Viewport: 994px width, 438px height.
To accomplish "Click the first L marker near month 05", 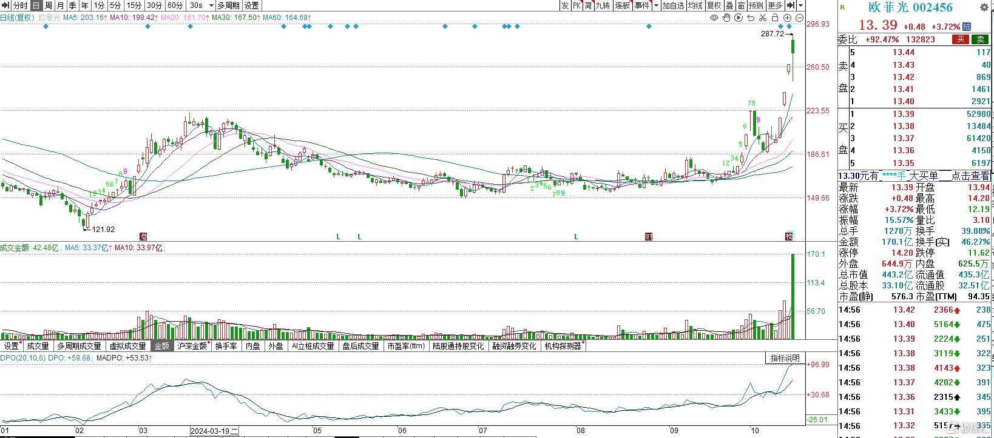I will click(339, 237).
